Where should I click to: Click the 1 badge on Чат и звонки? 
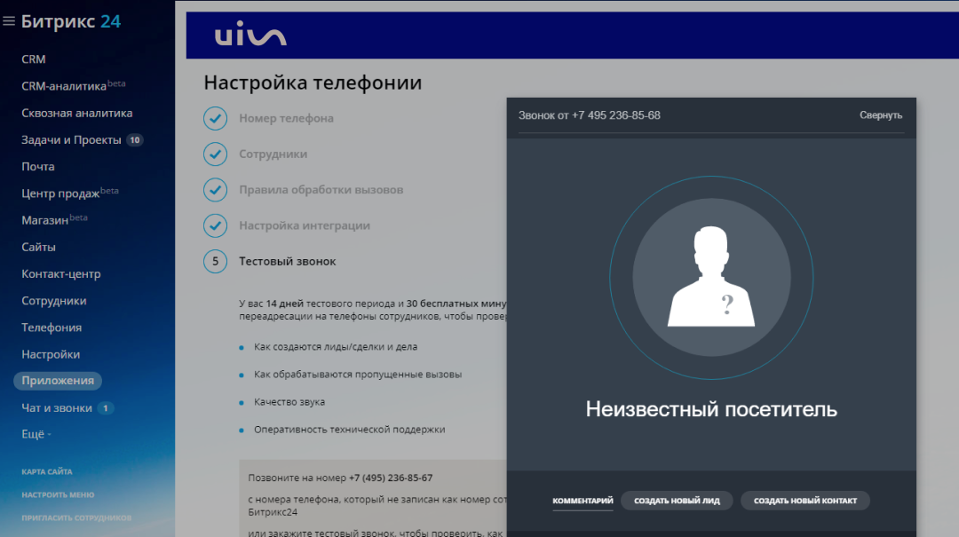tap(105, 408)
